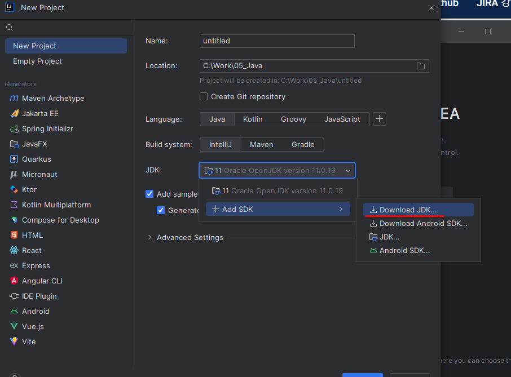Image resolution: width=511 pixels, height=377 pixels.
Task: Click download icon beside Download Android SDK
Action: [x=373, y=223]
